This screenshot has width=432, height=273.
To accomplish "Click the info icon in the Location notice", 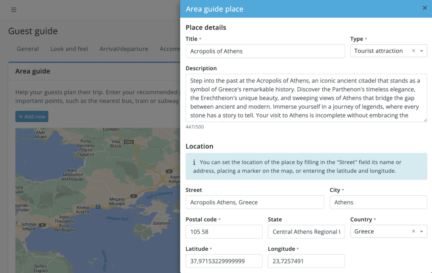I will [x=194, y=162].
